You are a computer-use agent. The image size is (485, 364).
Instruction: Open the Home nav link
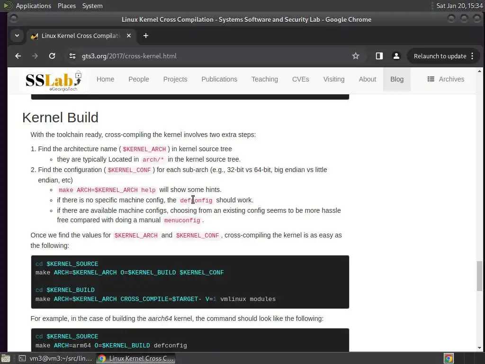[105, 79]
